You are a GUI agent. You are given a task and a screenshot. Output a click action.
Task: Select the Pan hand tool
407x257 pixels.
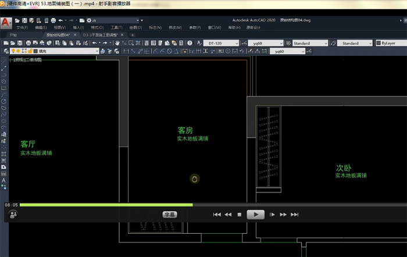[117, 43]
